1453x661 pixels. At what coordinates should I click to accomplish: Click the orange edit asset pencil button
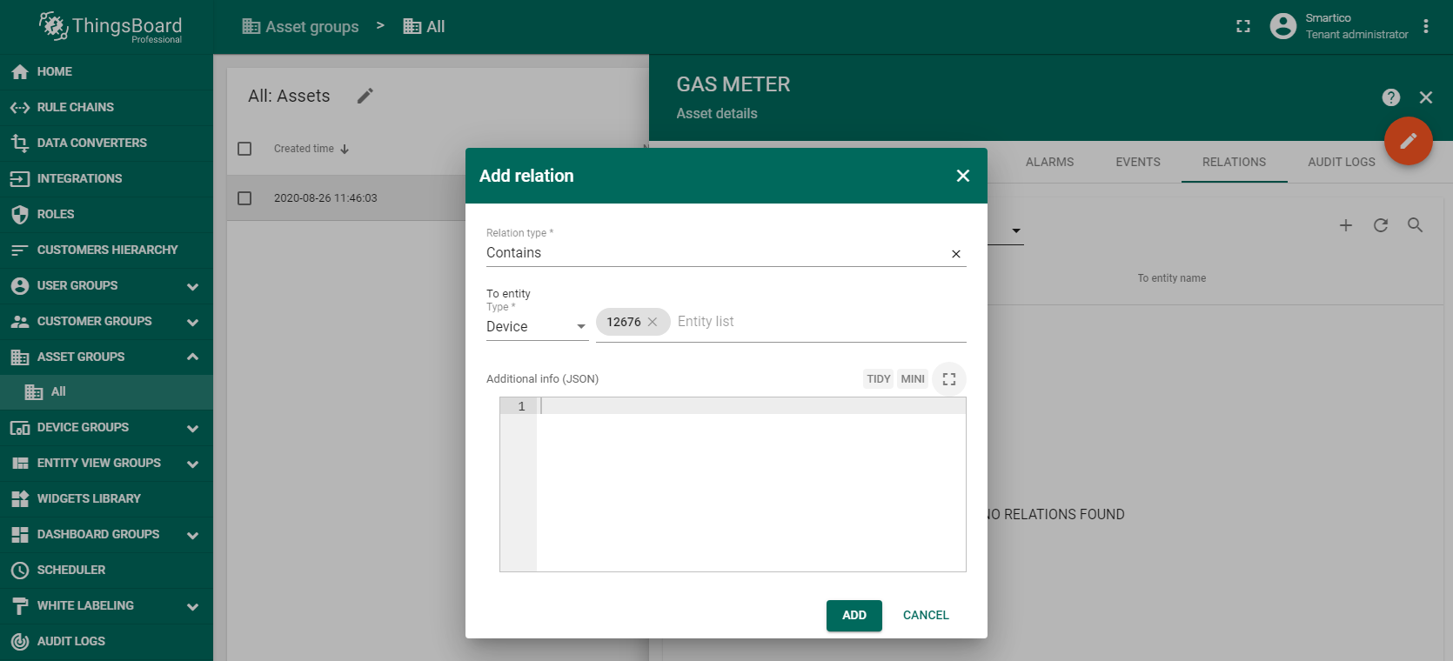tap(1408, 141)
